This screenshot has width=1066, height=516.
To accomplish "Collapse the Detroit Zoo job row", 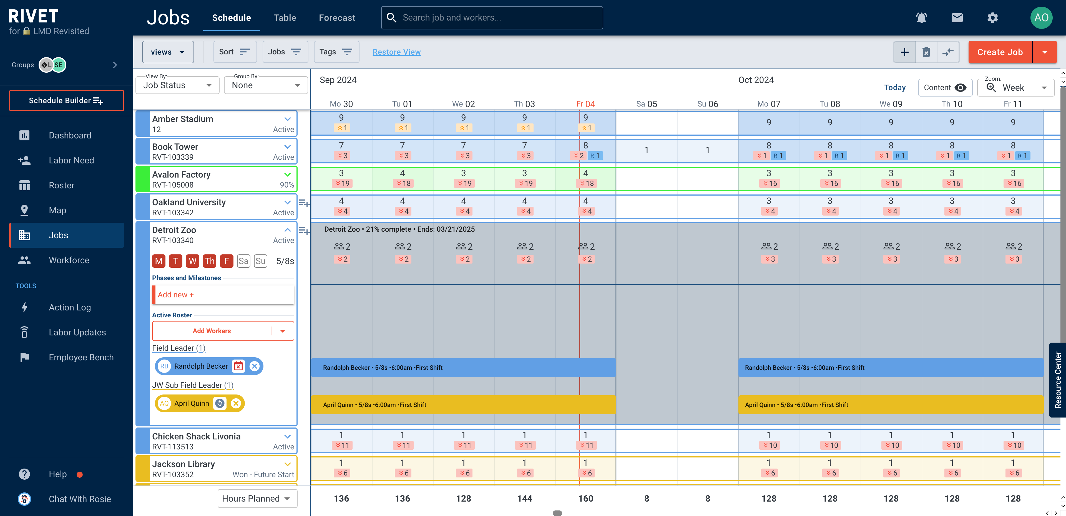I will (288, 230).
